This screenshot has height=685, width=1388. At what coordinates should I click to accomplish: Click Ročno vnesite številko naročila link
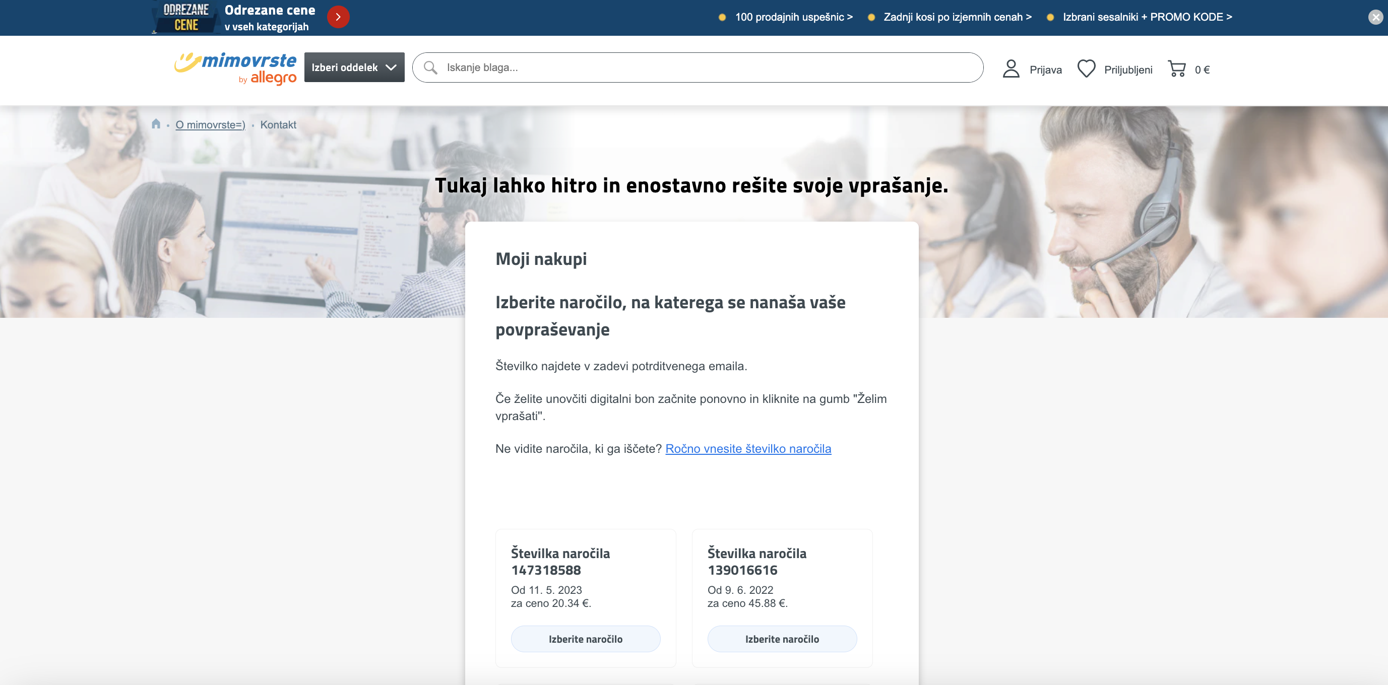coord(748,449)
